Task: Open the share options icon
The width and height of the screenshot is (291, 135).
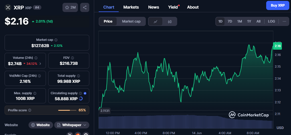Action: [x=85, y=7]
